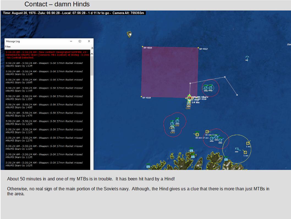The width and height of the screenshot is (291, 219).
Task: Click Message Log scrollbar up arrow
Action: pos(92,54)
